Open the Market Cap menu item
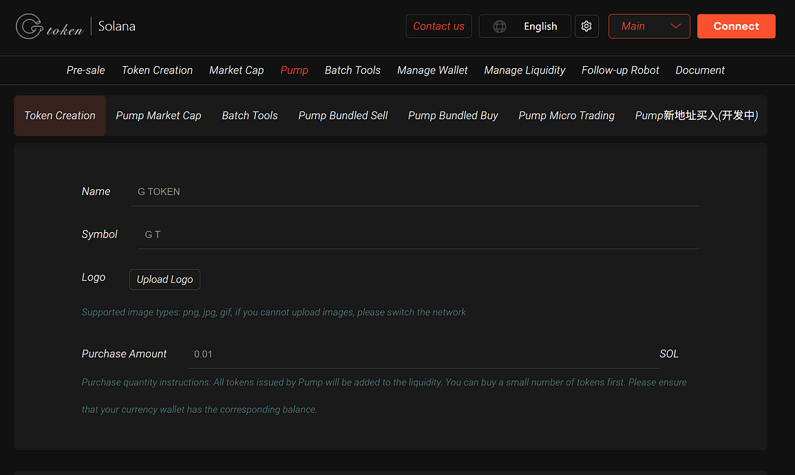Viewport: 795px width, 475px height. [x=236, y=70]
